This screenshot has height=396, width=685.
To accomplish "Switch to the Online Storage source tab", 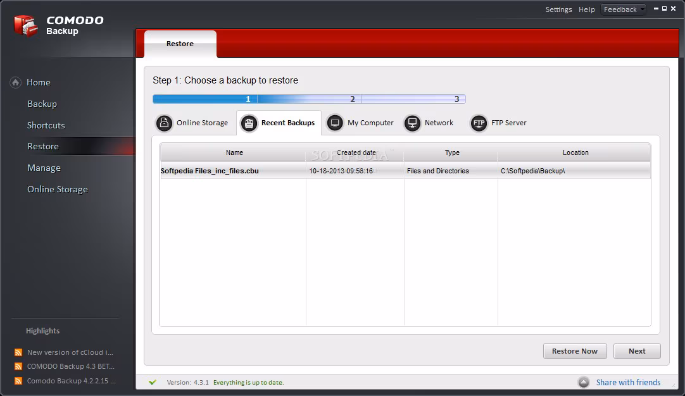I will coord(192,123).
